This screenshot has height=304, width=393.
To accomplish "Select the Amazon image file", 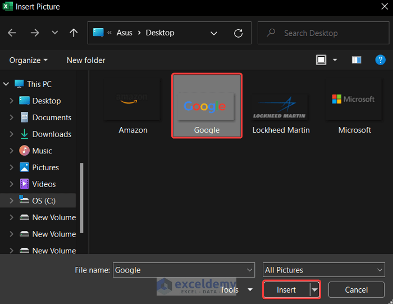I will 132,107.
